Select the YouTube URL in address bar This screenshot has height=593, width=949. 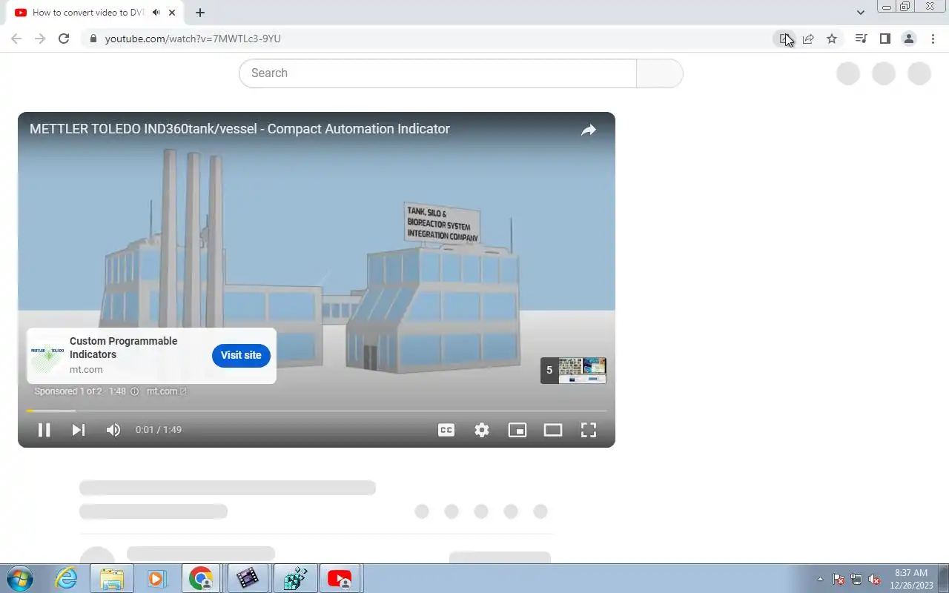click(x=193, y=39)
